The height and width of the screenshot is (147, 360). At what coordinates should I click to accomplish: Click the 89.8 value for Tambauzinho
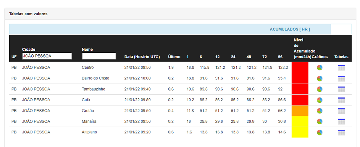tap(204, 89)
